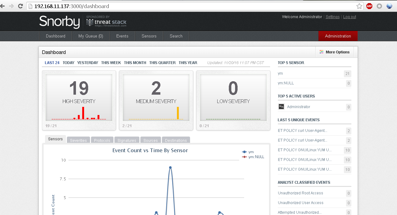Screen dimensions: 397x215
Task: Bookmark page with the star icon
Action: coord(359,6)
